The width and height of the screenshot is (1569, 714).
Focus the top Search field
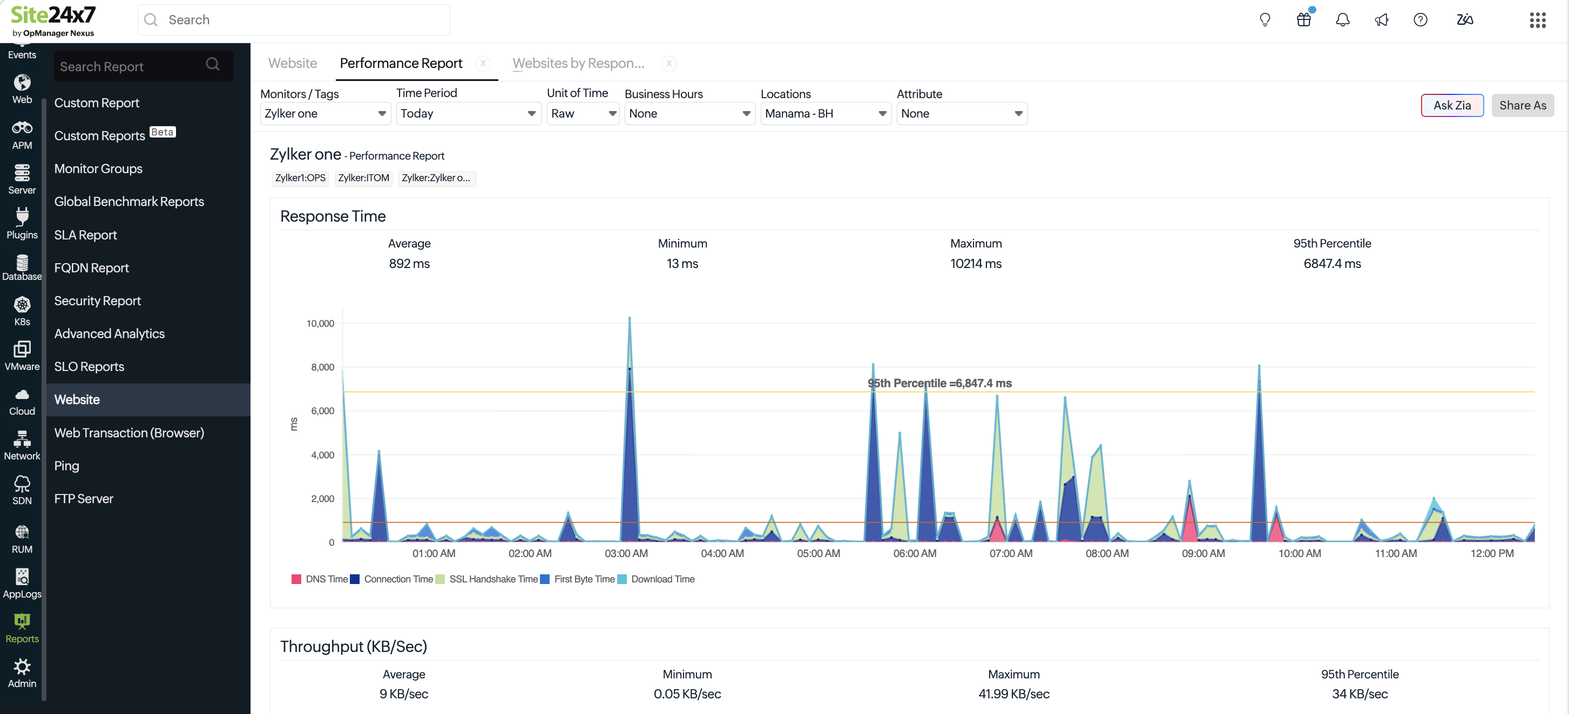point(294,20)
